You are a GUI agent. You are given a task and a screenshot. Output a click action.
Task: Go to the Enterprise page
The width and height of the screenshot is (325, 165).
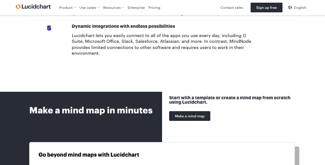(x=136, y=7)
